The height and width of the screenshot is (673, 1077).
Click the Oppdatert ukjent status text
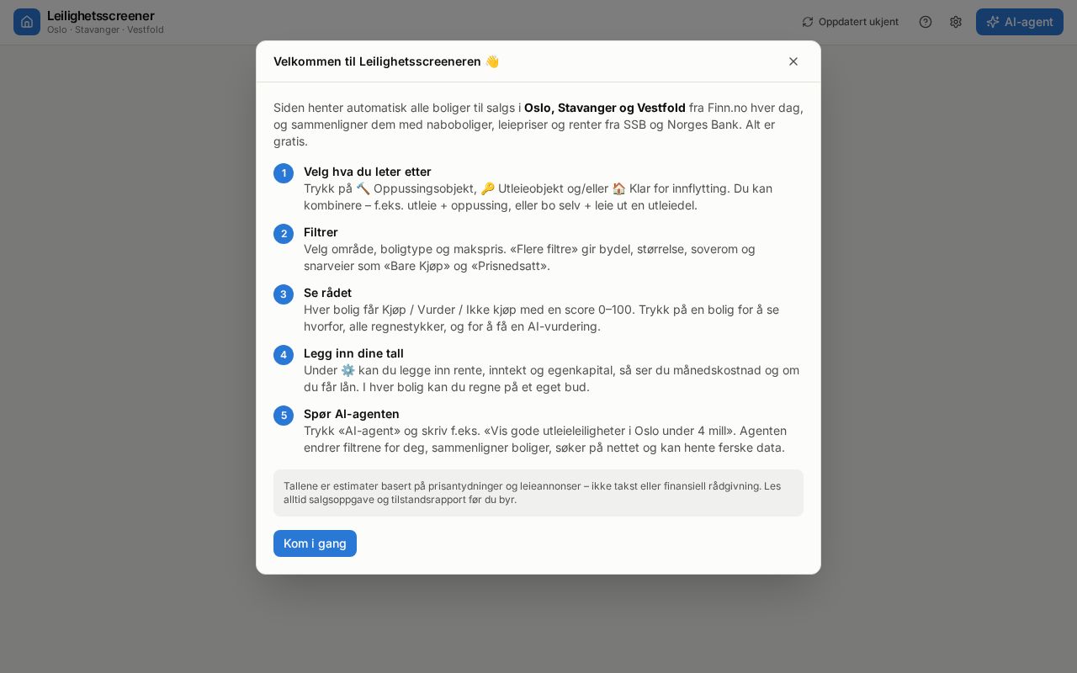858,22
